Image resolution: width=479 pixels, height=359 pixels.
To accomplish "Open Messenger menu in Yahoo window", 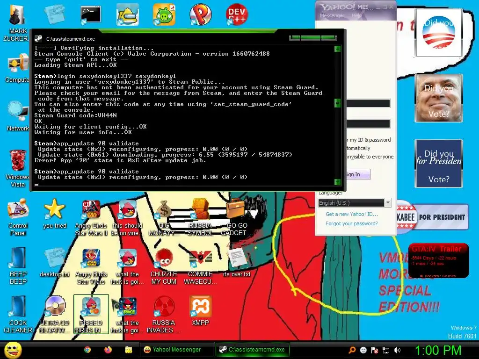I will [332, 15].
